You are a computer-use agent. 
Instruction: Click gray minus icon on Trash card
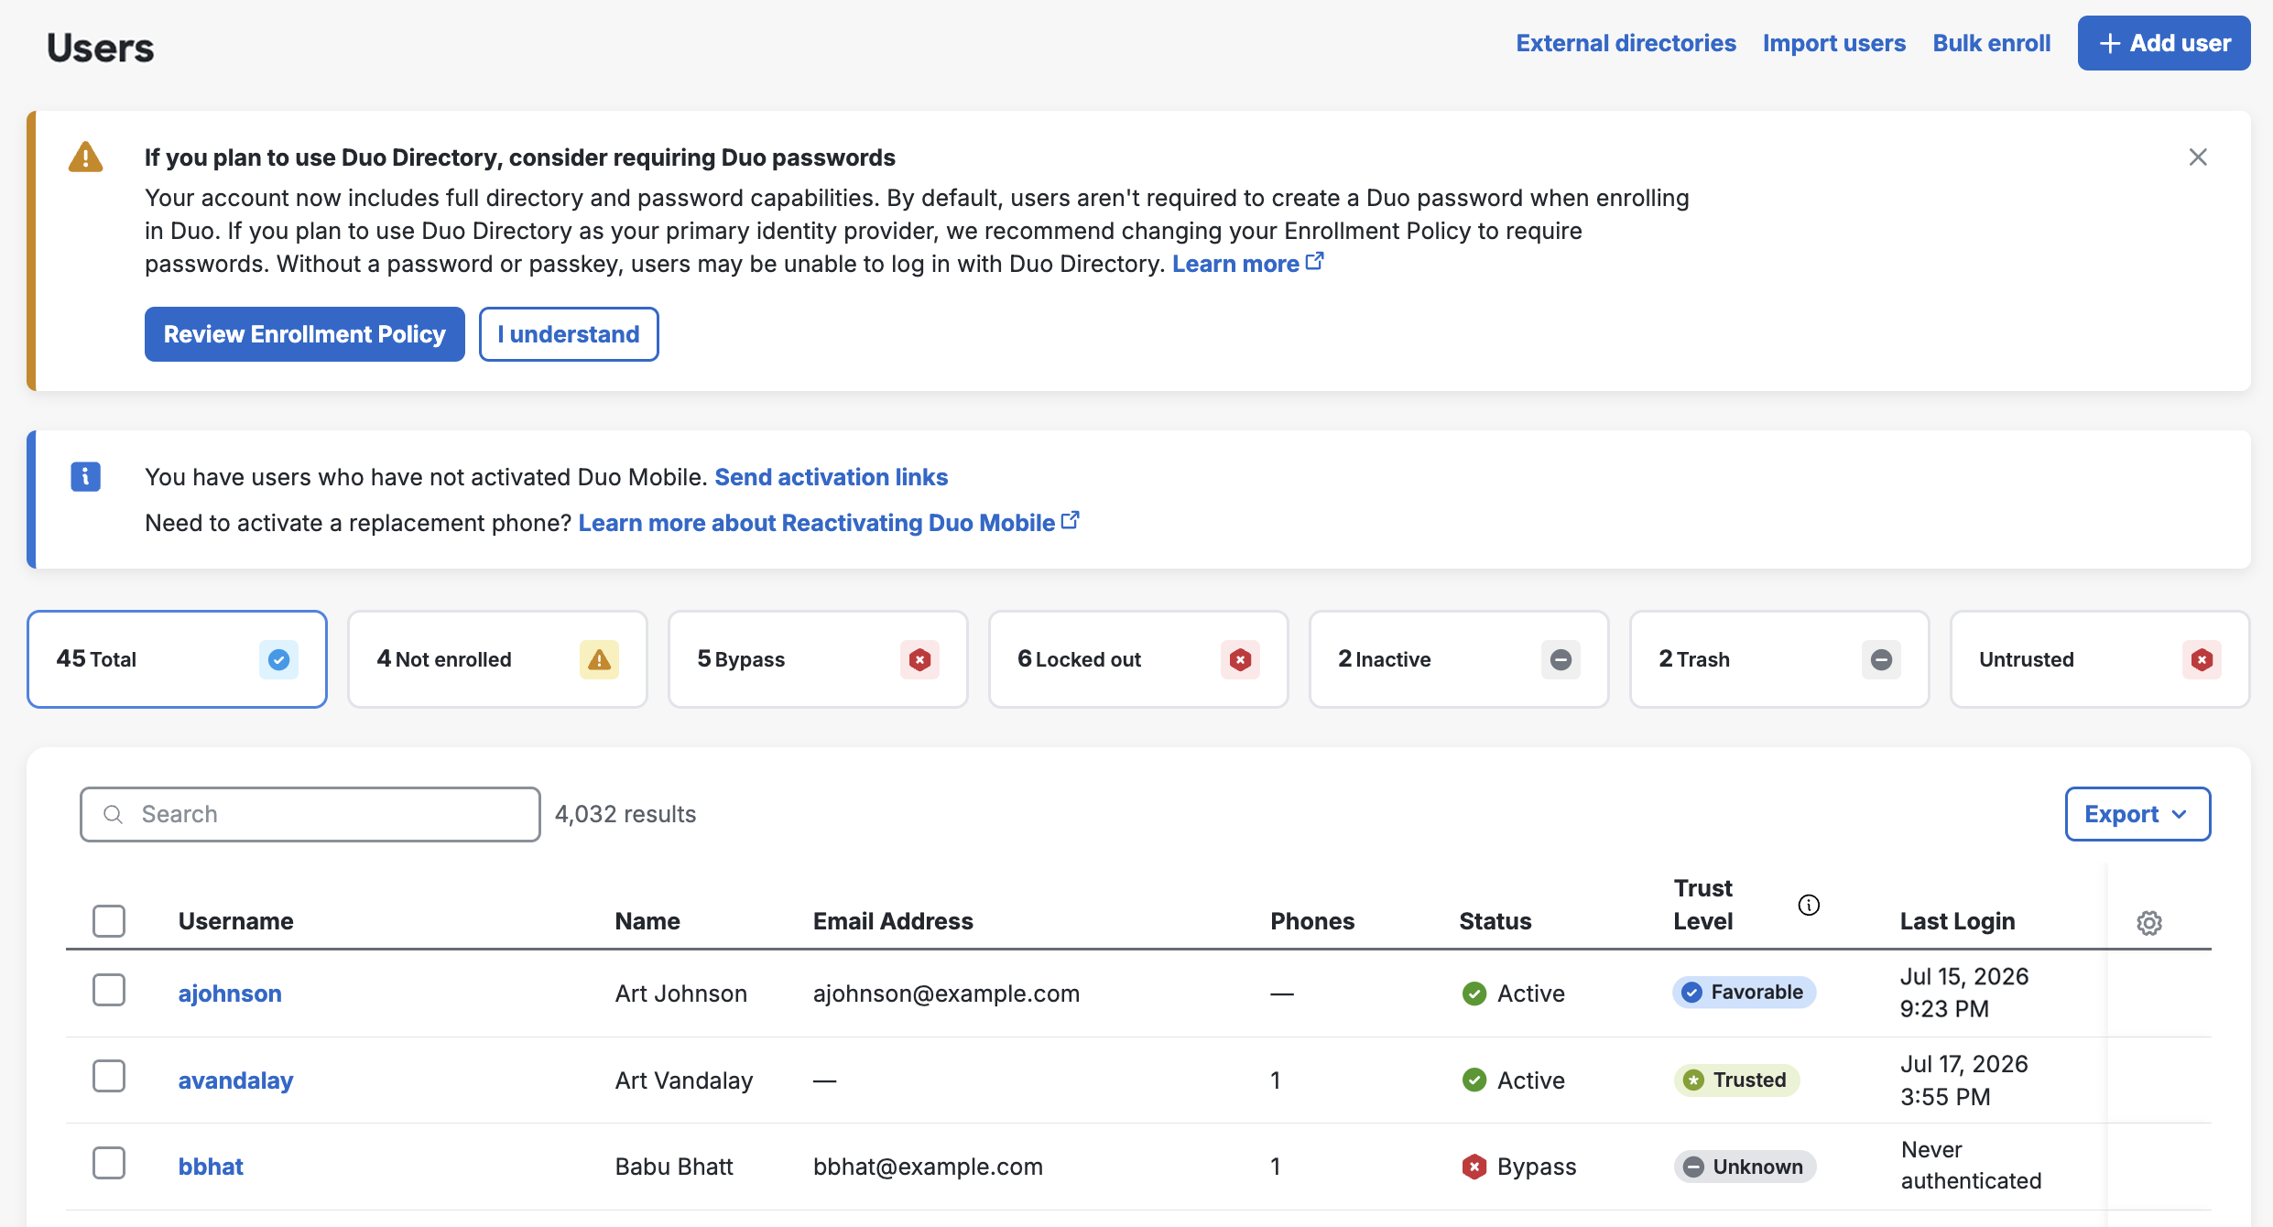tap(1881, 659)
